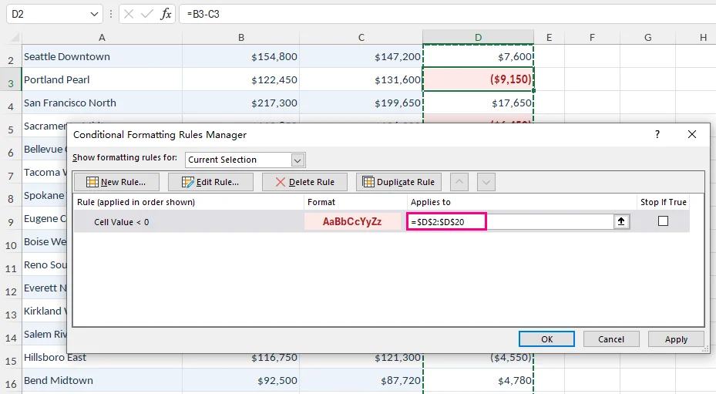Image resolution: width=716 pixels, height=394 pixels.
Task: Click the formula bar cancel X icon
Action: click(x=129, y=14)
